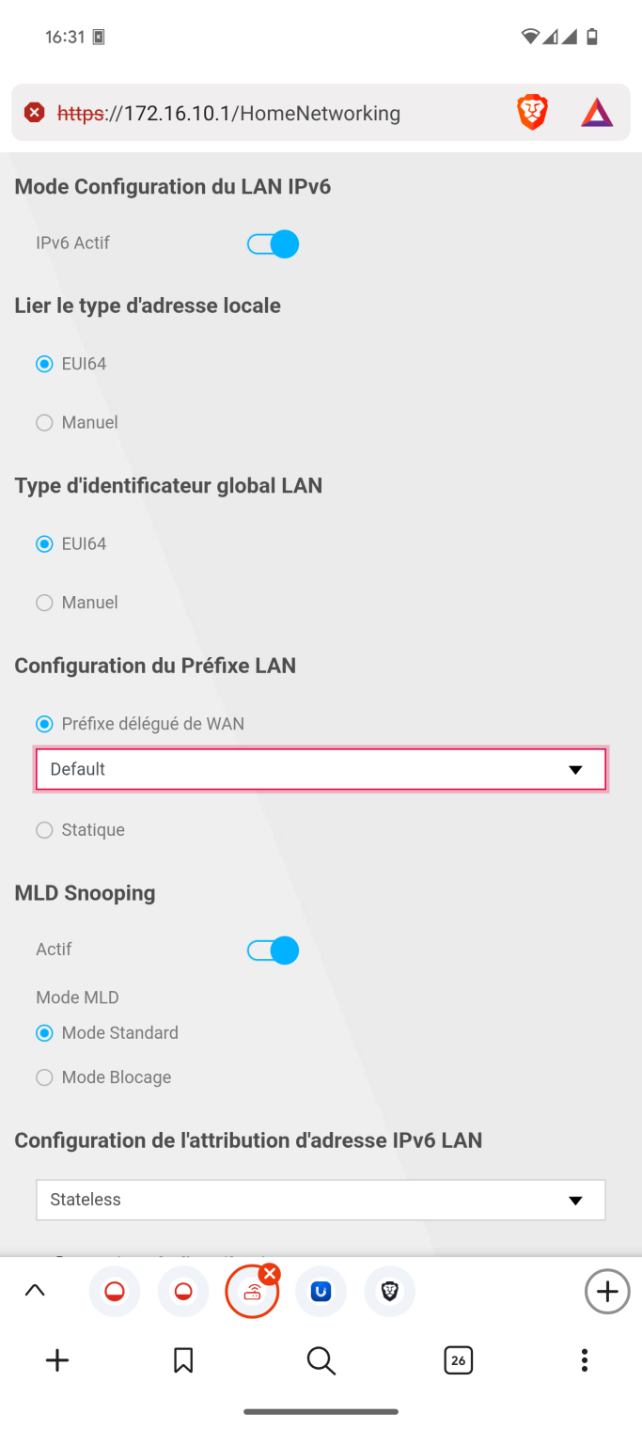Select the Statique prefix radio option

[x=44, y=830]
